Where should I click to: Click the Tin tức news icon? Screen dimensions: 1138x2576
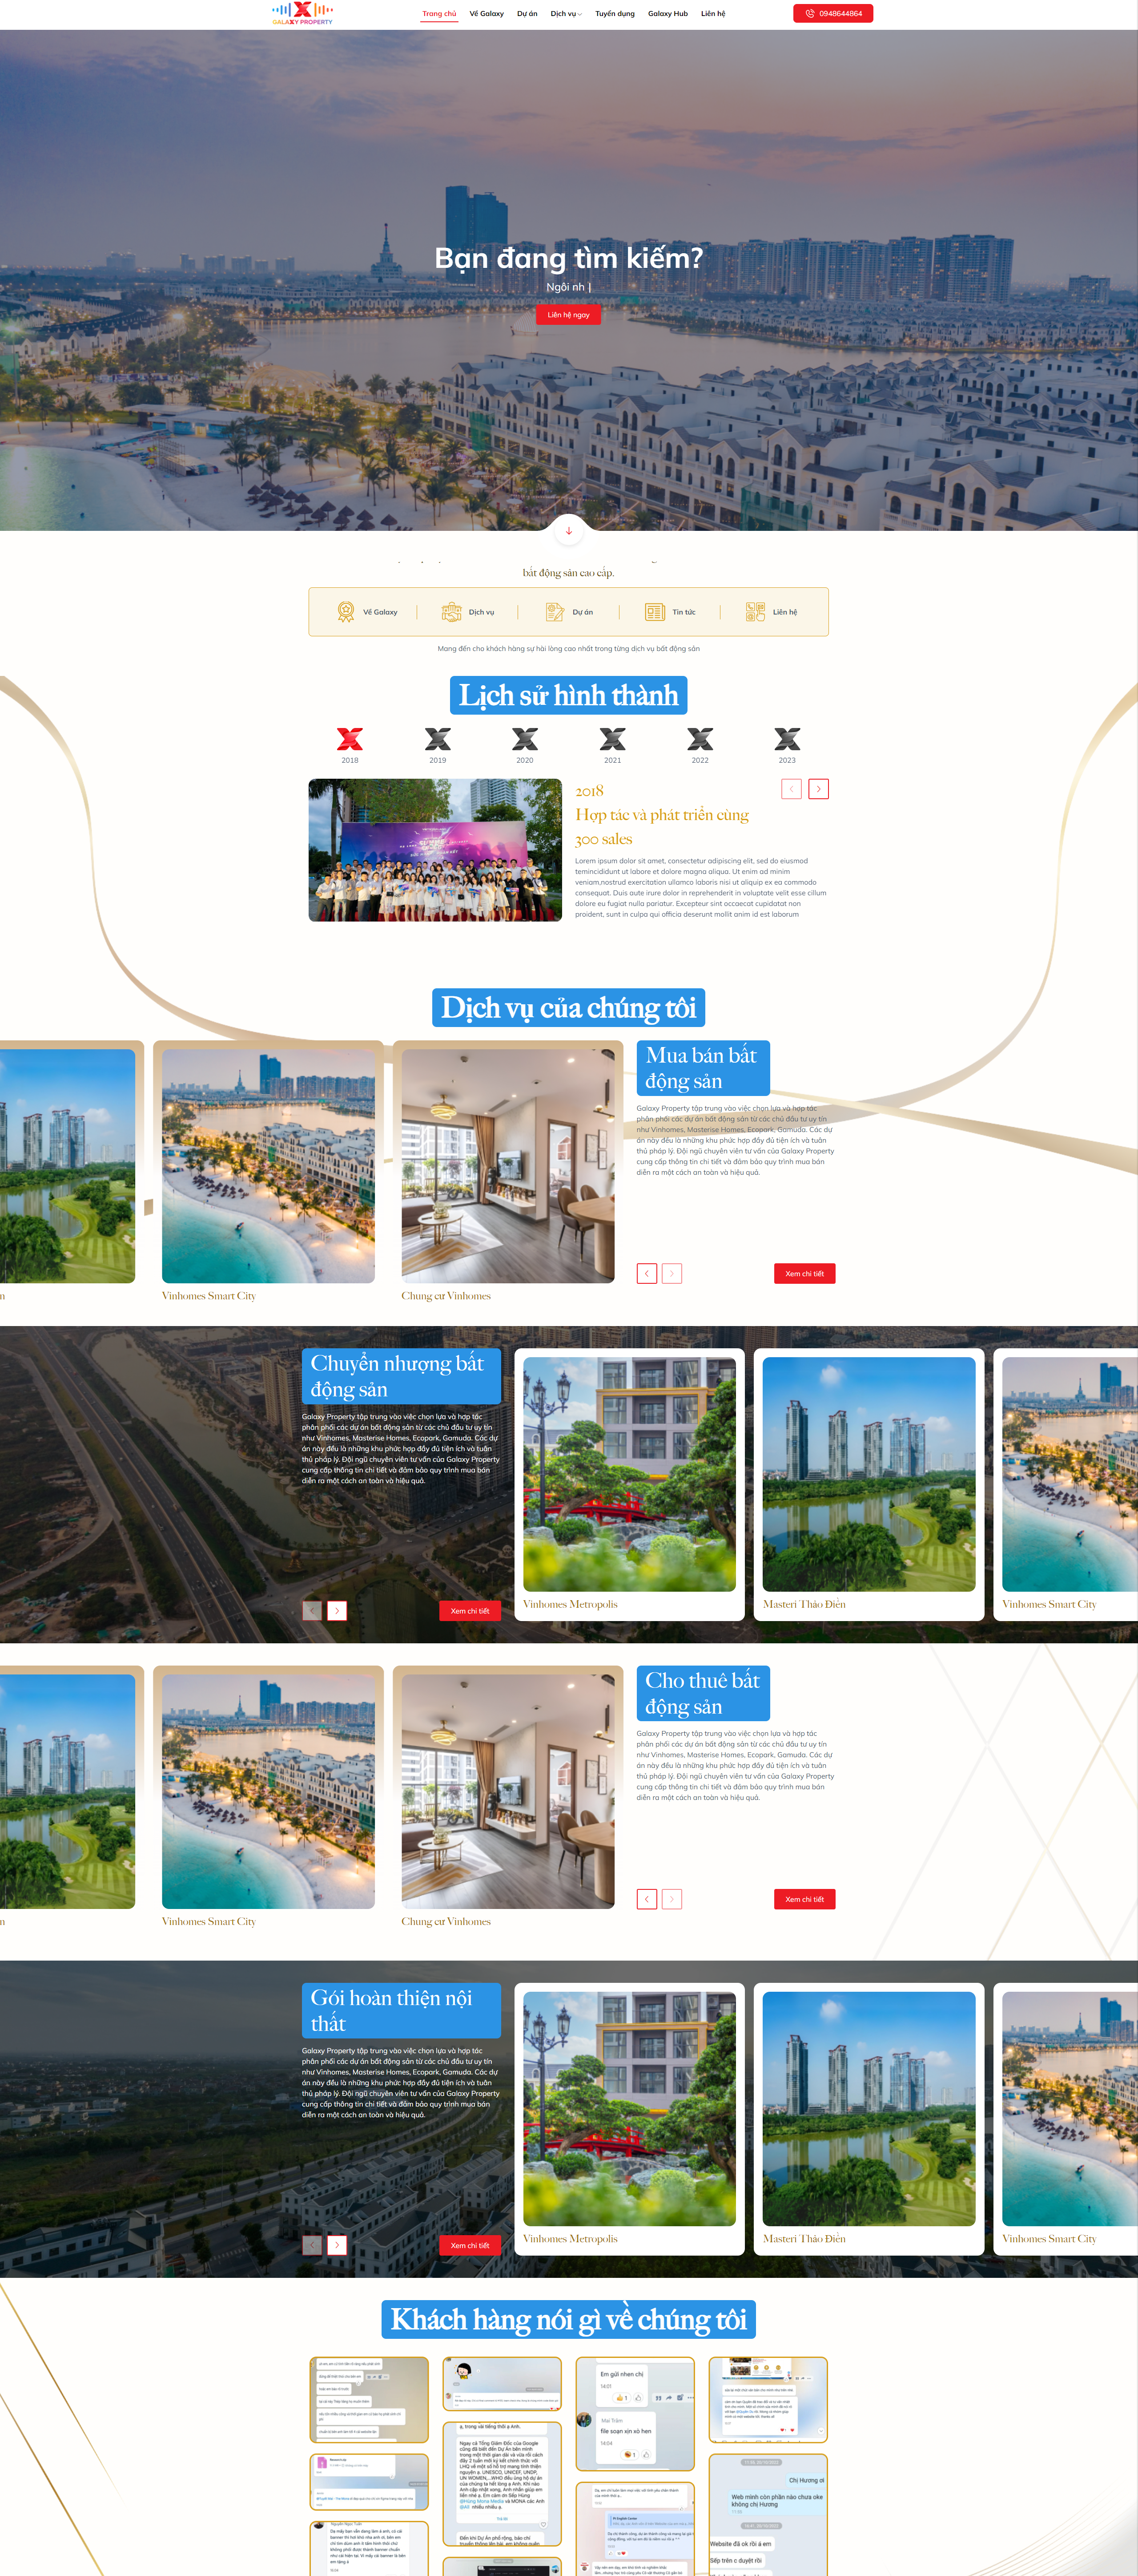click(x=655, y=612)
